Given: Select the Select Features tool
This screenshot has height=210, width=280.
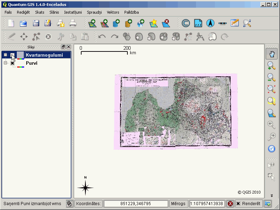Looking at the screenshot, I should click(x=272, y=177).
